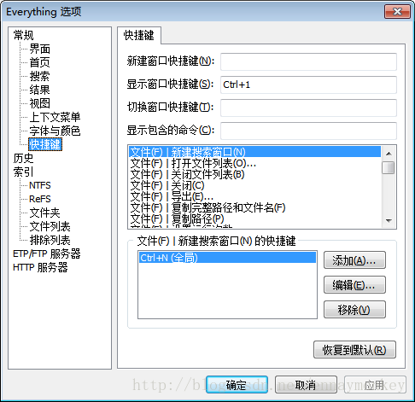Select 快捷键 in the left tree
This screenshot has height=402, width=415.
click(x=45, y=144)
